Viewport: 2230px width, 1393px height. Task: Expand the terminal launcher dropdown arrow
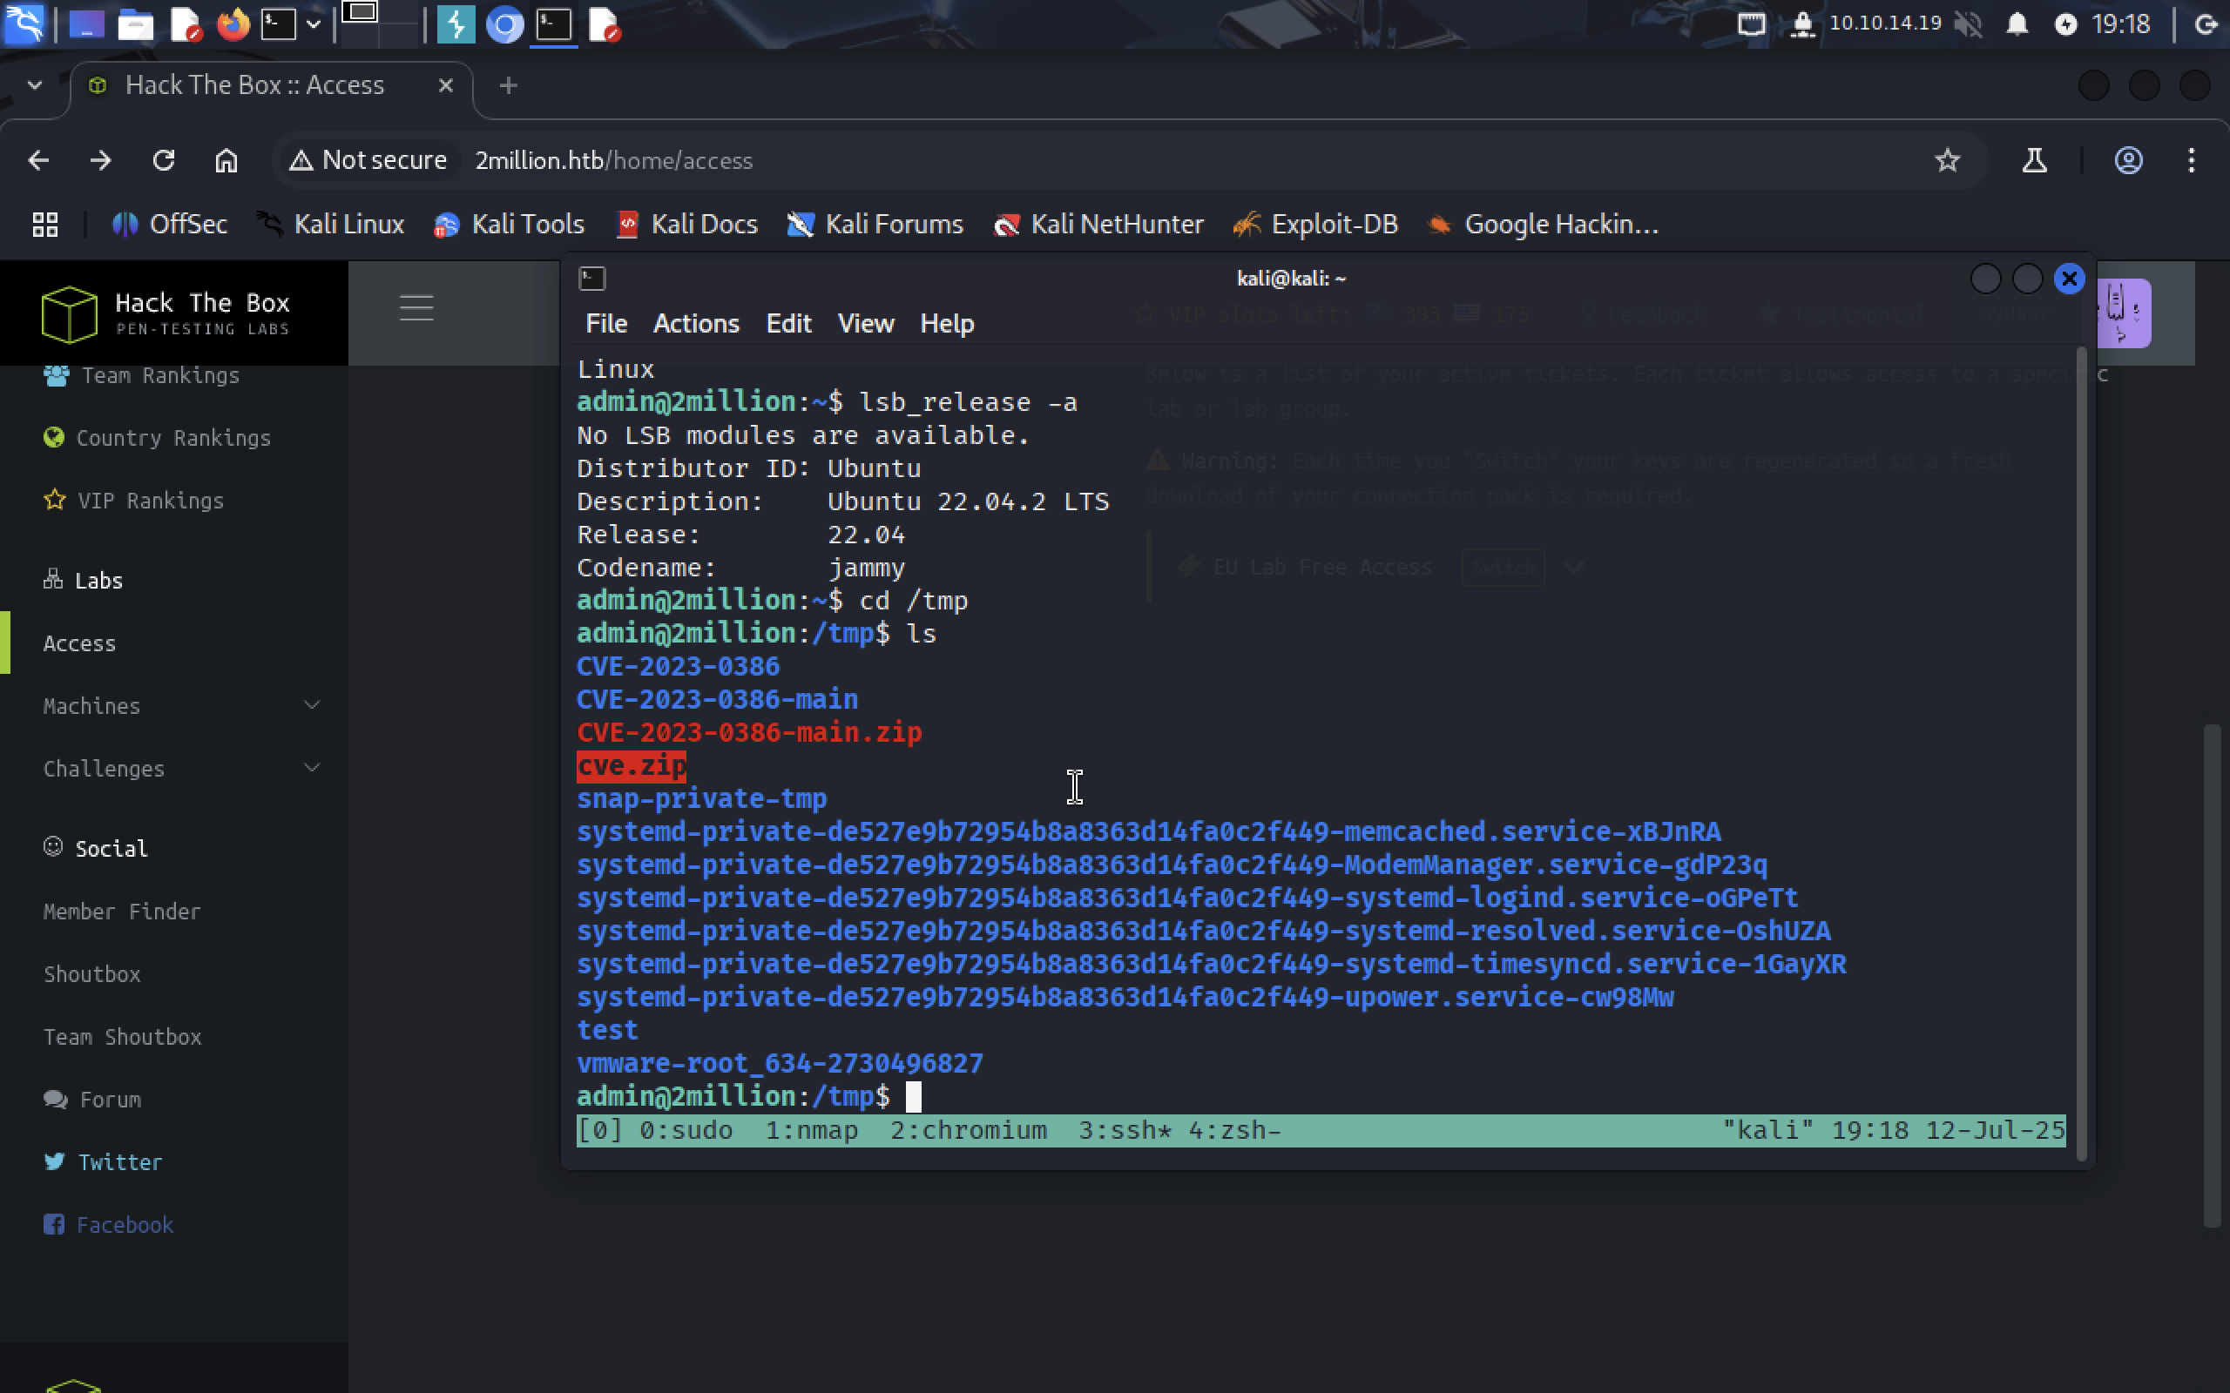click(314, 24)
